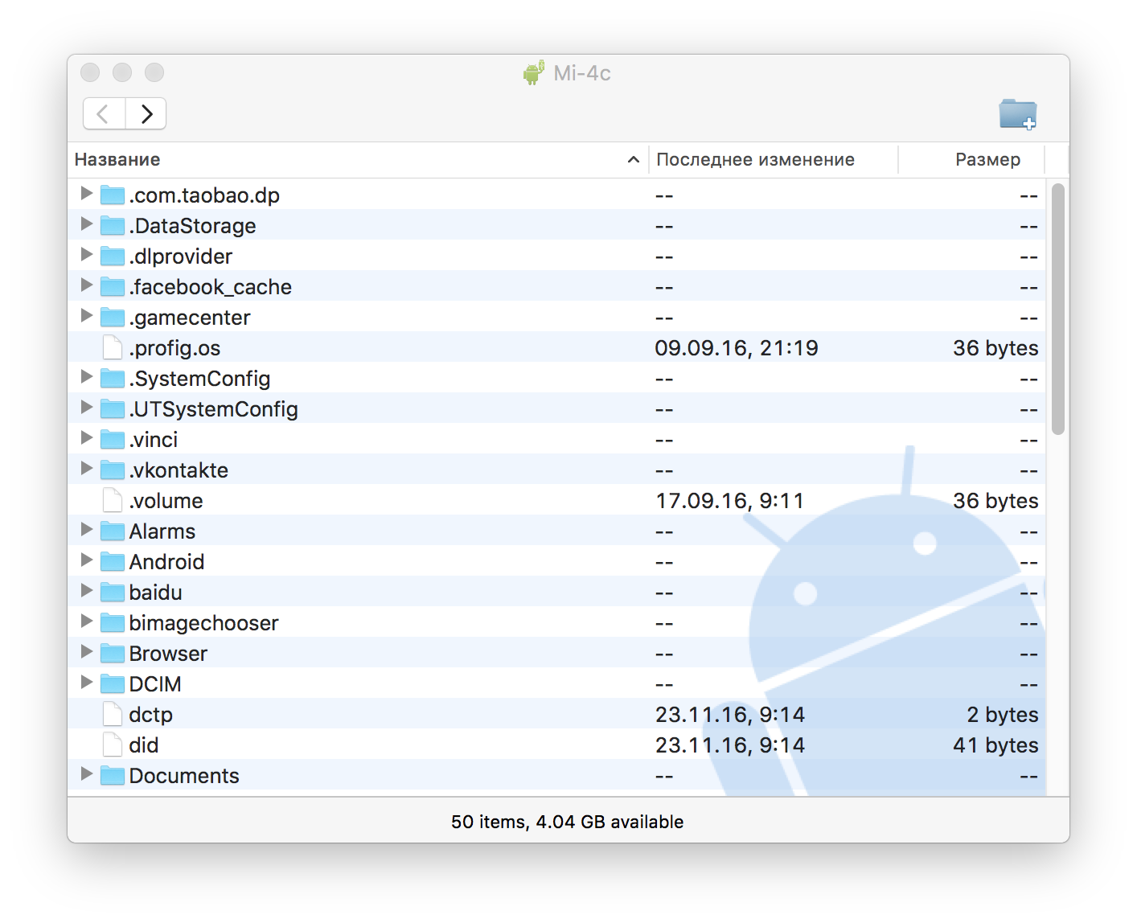
Task: Expand the .dlprovider disclosure triangle
Action: tap(87, 255)
